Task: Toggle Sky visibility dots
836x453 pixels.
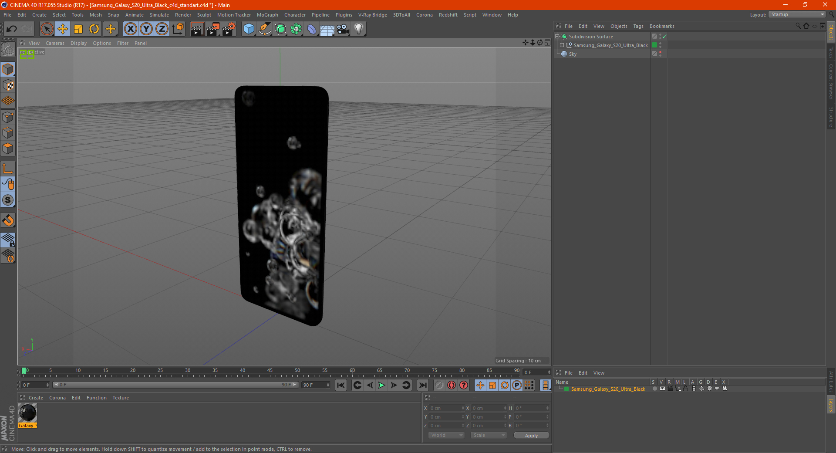Action: coord(660,54)
